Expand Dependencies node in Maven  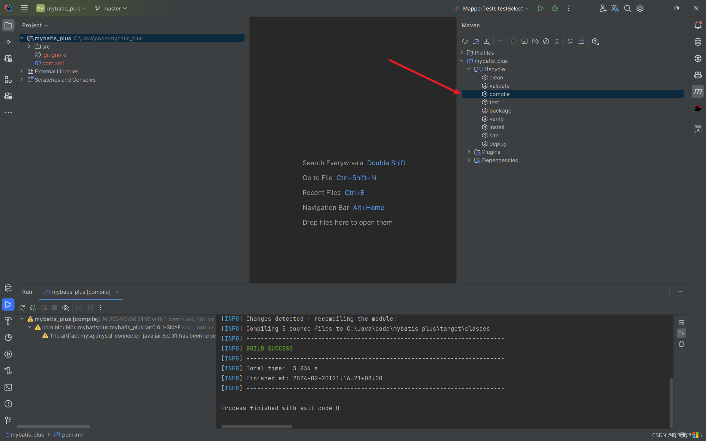469,160
